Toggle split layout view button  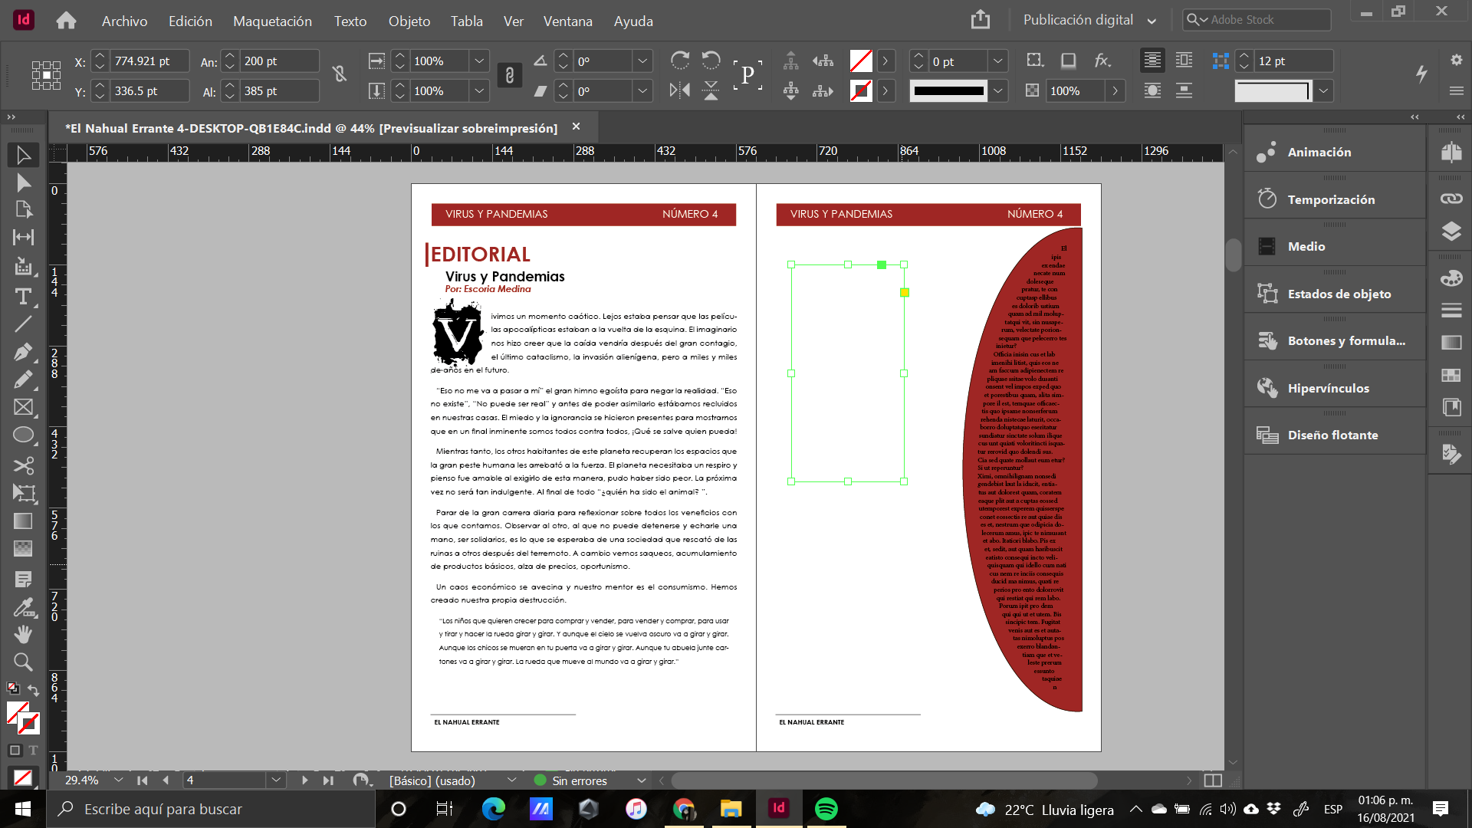[1213, 780]
